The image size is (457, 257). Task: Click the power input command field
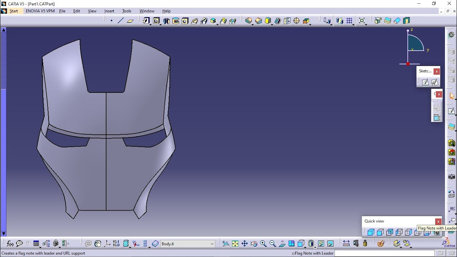point(385,253)
